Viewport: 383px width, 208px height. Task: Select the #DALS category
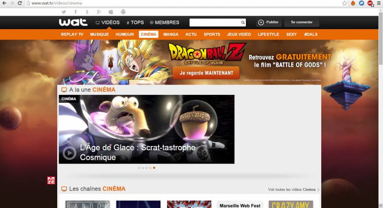click(311, 34)
